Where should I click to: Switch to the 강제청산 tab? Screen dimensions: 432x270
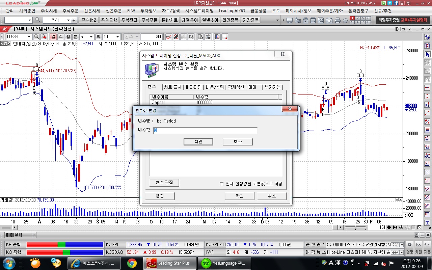pyautogui.click(x=236, y=87)
